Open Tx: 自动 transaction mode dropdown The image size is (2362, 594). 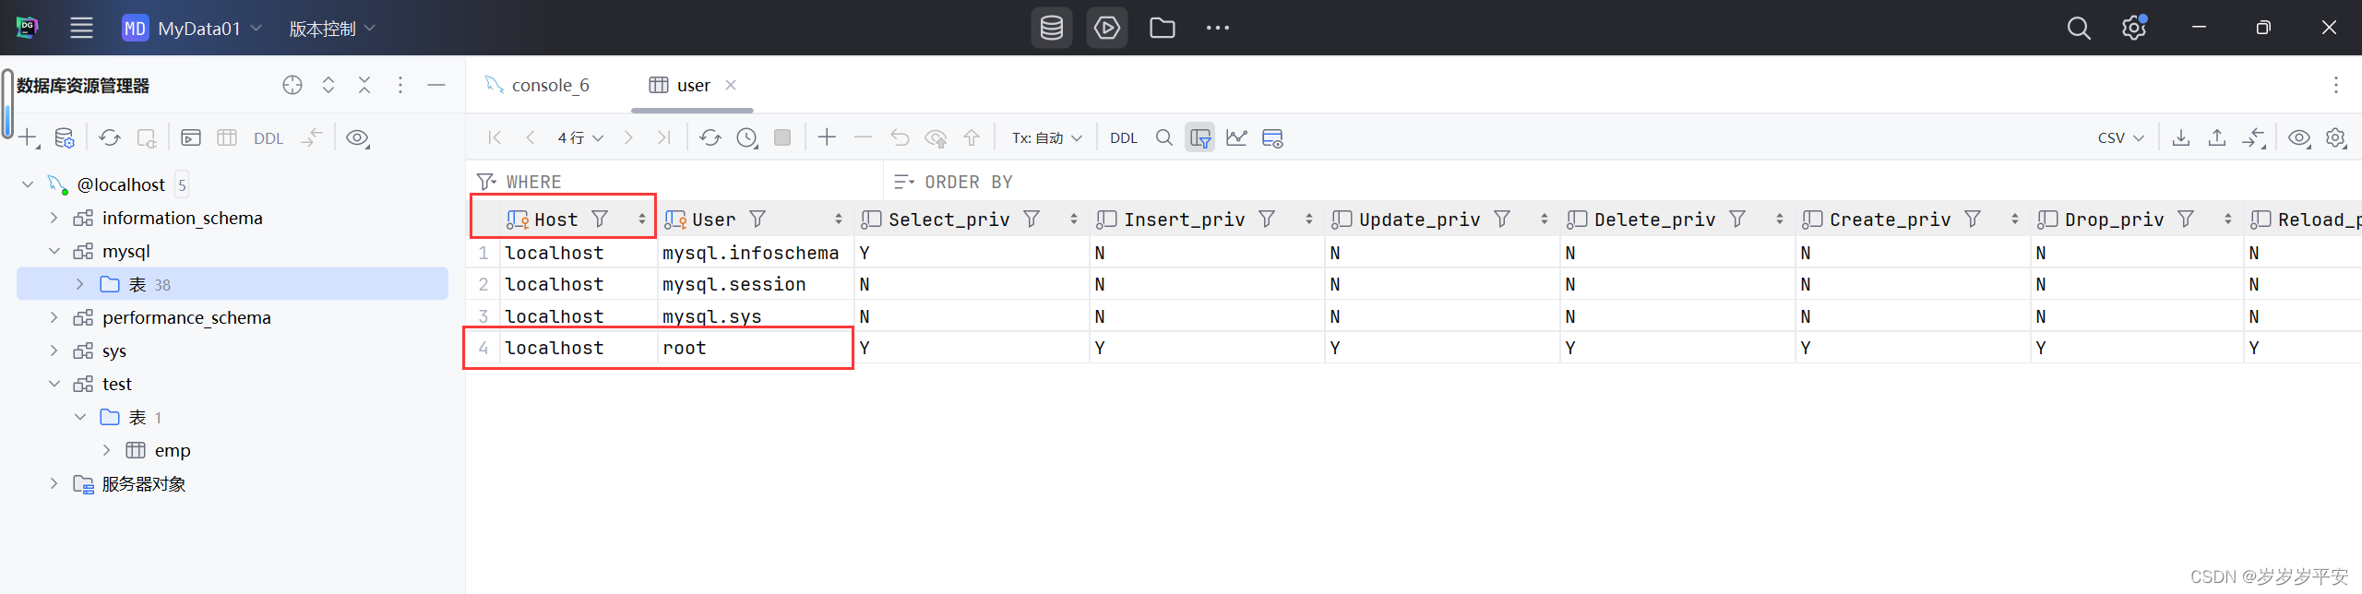pos(1046,137)
